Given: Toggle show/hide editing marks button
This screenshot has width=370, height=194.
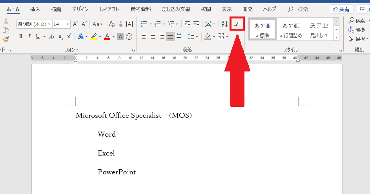Looking at the screenshot, I should (x=237, y=24).
